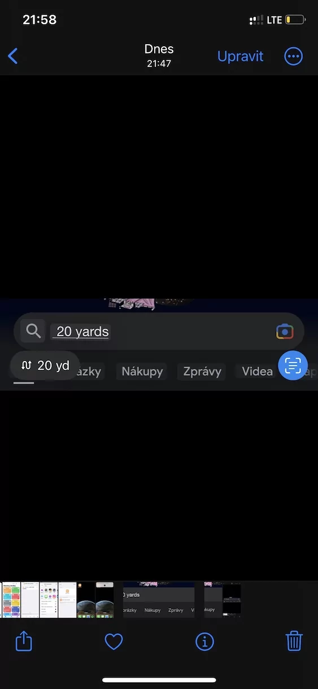Activate the Live Text scan button
The image size is (318, 689).
coord(293,365)
